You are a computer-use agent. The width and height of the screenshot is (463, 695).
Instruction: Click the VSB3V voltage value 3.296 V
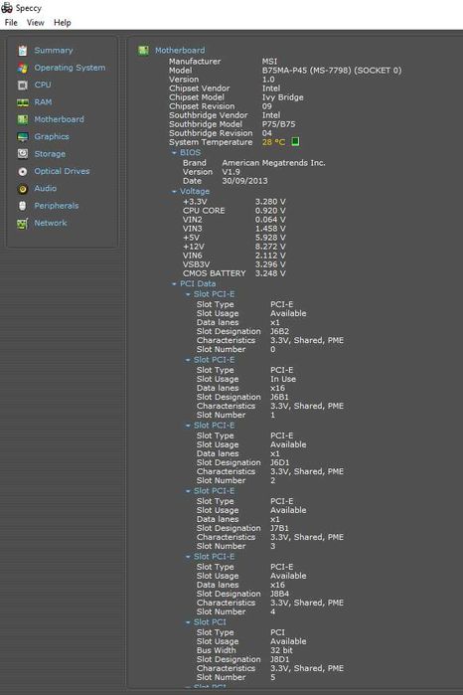tap(270, 264)
